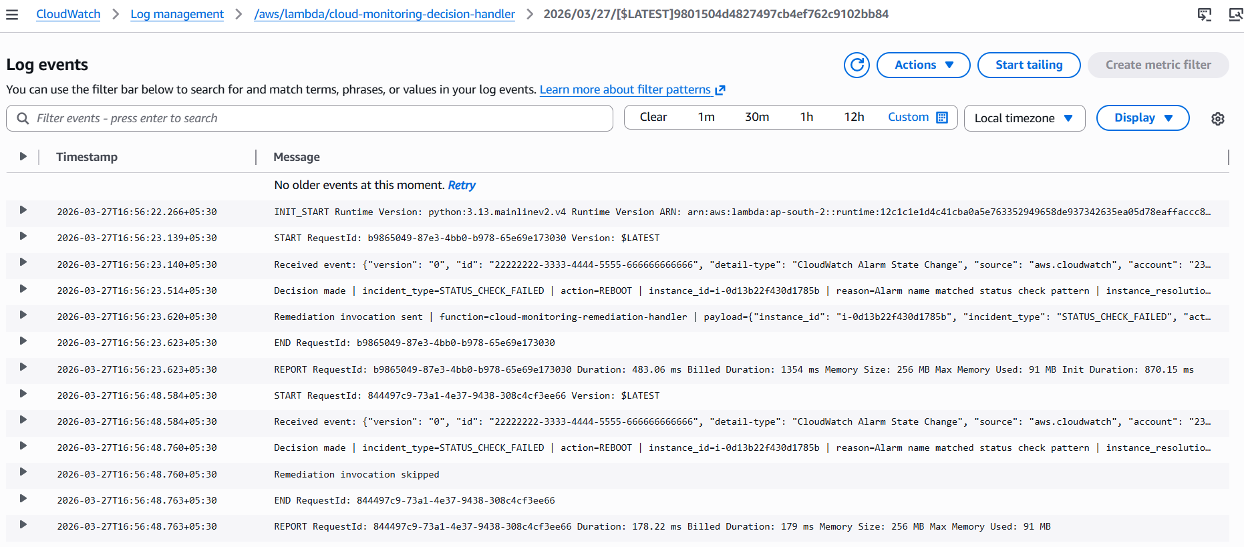Viewport: 1244px width, 547px height.
Task: Open external link icon beside filter patterns
Action: pos(720,89)
